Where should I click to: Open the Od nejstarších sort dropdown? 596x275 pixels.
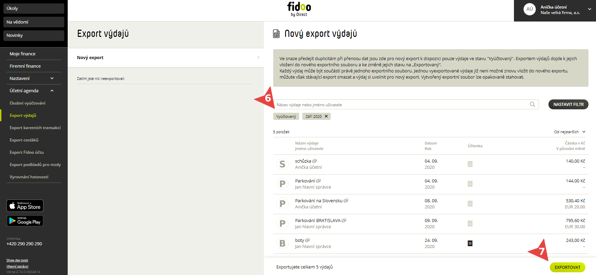coord(570,132)
